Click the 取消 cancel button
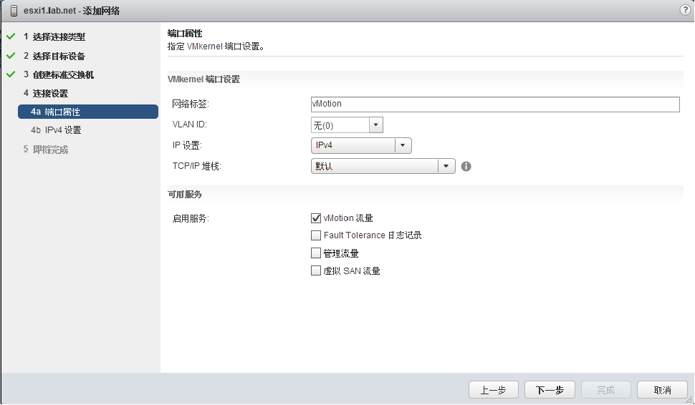 pos(662,390)
